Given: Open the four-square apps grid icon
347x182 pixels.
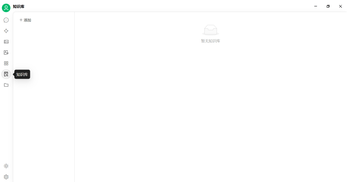Looking at the screenshot, I should [6, 63].
